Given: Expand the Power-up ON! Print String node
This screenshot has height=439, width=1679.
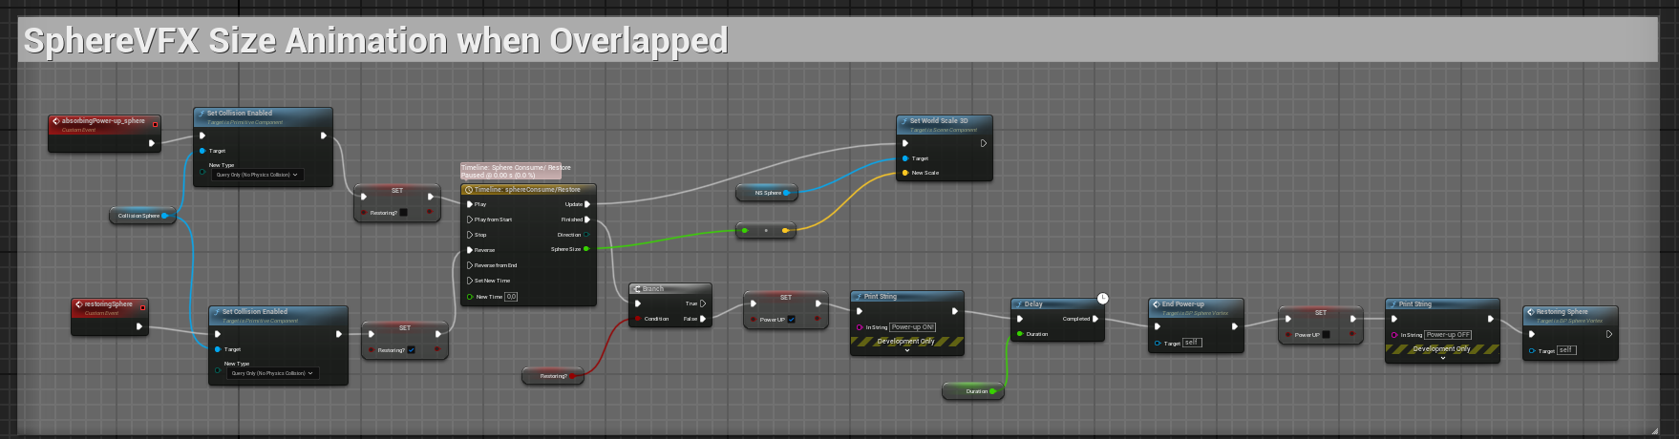Looking at the screenshot, I should tap(906, 350).
